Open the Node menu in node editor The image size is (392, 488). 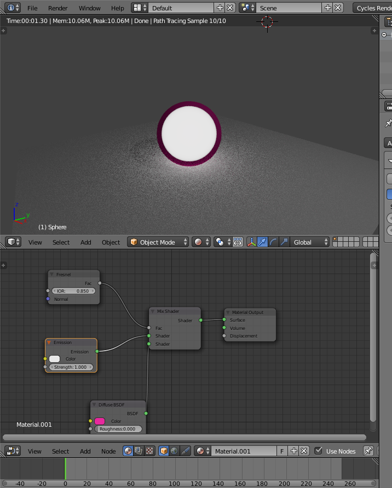108,451
